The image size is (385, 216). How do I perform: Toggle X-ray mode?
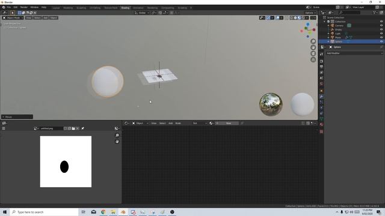pos(286,18)
